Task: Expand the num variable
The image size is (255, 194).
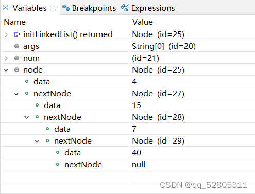Action: [6, 58]
